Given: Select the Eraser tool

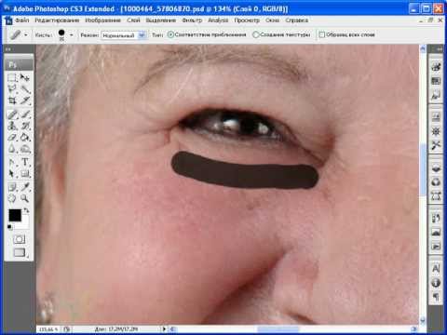Looking at the screenshot, I should click(12, 137).
